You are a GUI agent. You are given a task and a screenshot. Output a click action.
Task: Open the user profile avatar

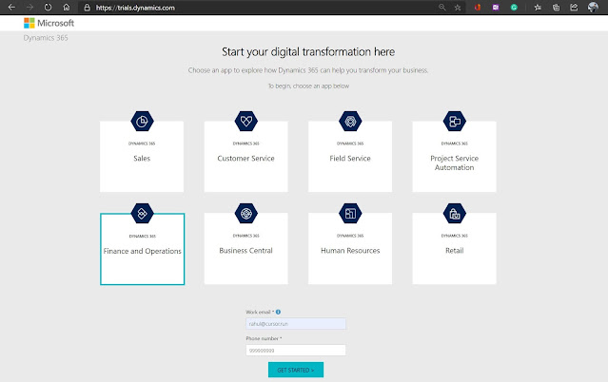click(x=593, y=8)
